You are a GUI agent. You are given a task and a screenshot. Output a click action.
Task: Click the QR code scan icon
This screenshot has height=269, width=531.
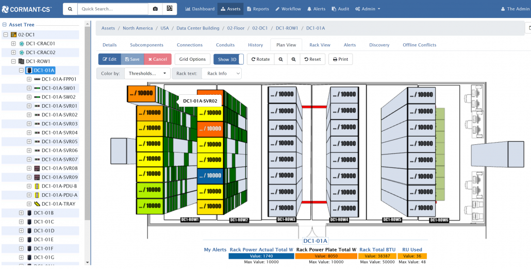(170, 9)
